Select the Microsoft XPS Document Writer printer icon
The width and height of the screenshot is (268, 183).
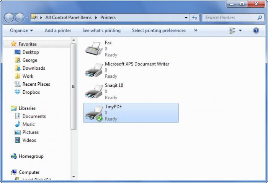(x=94, y=70)
